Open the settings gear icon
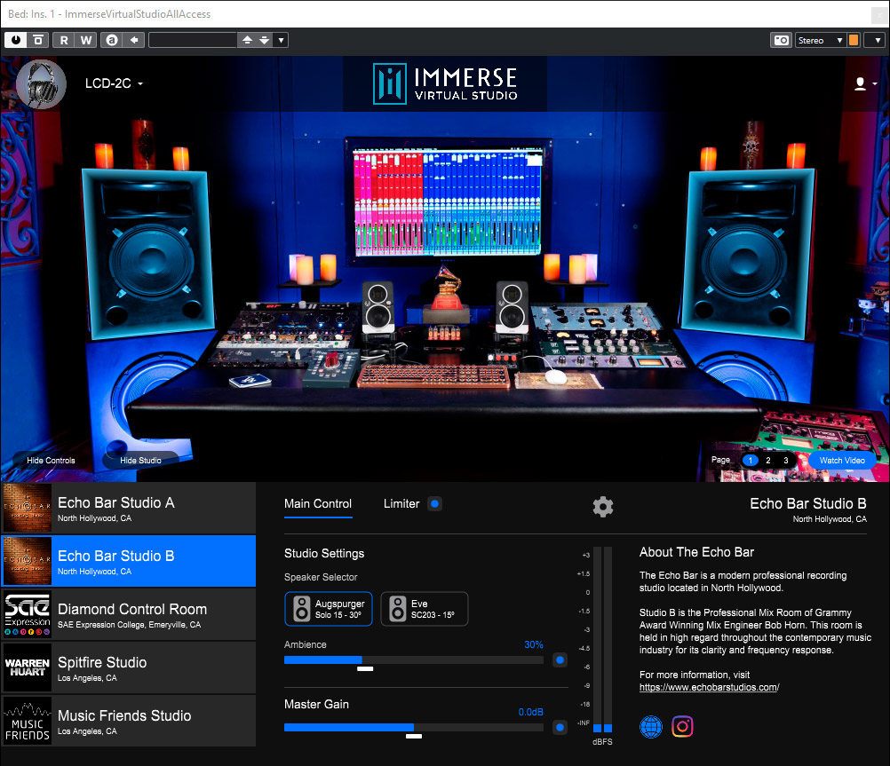 coord(603,507)
